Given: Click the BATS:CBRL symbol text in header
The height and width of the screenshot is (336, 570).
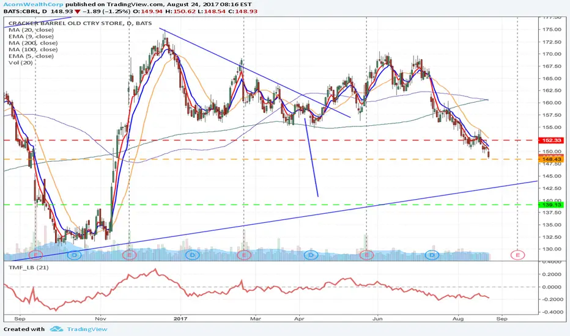Looking at the screenshot, I should point(21,11).
